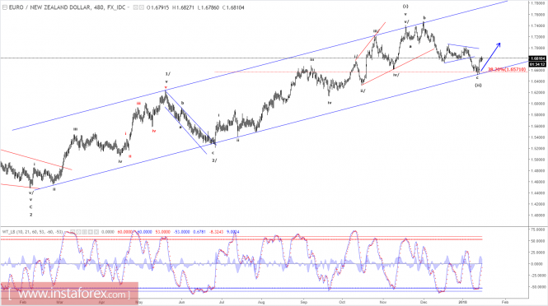The width and height of the screenshot is (548, 306).
Task: Click 1.60000 on the price axis
Action: click(x=539, y=104)
